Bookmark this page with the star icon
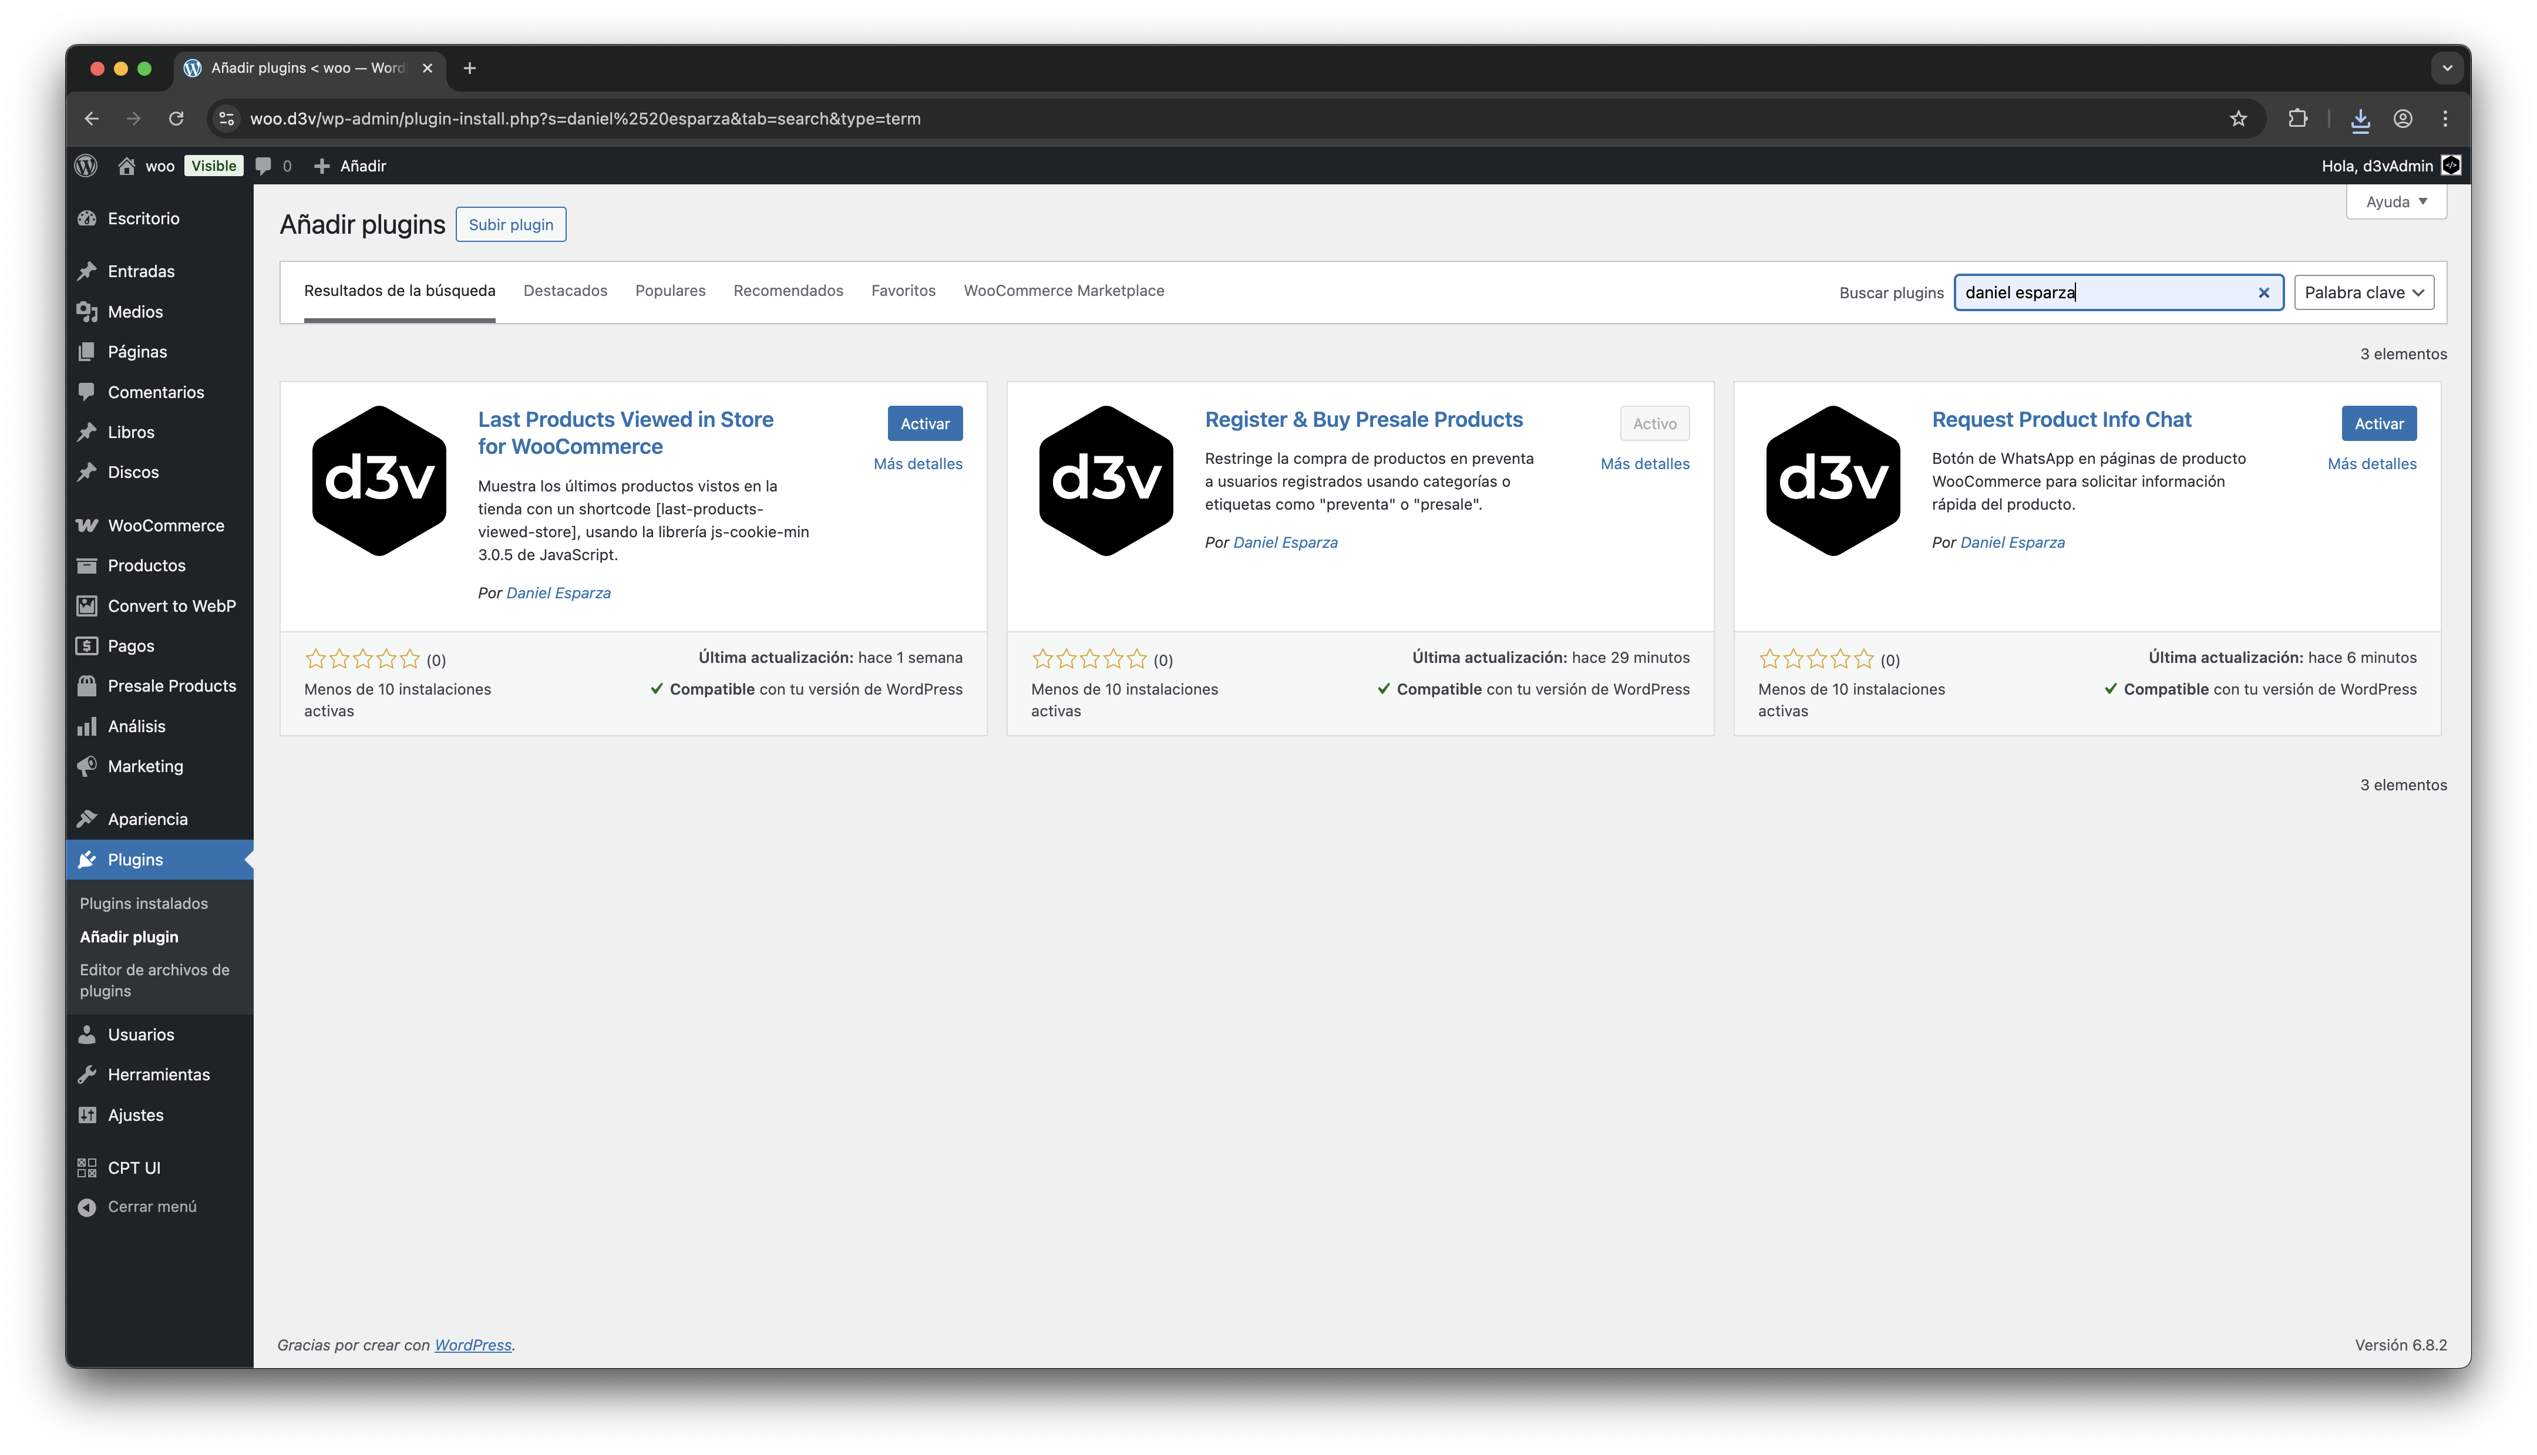 2238,119
